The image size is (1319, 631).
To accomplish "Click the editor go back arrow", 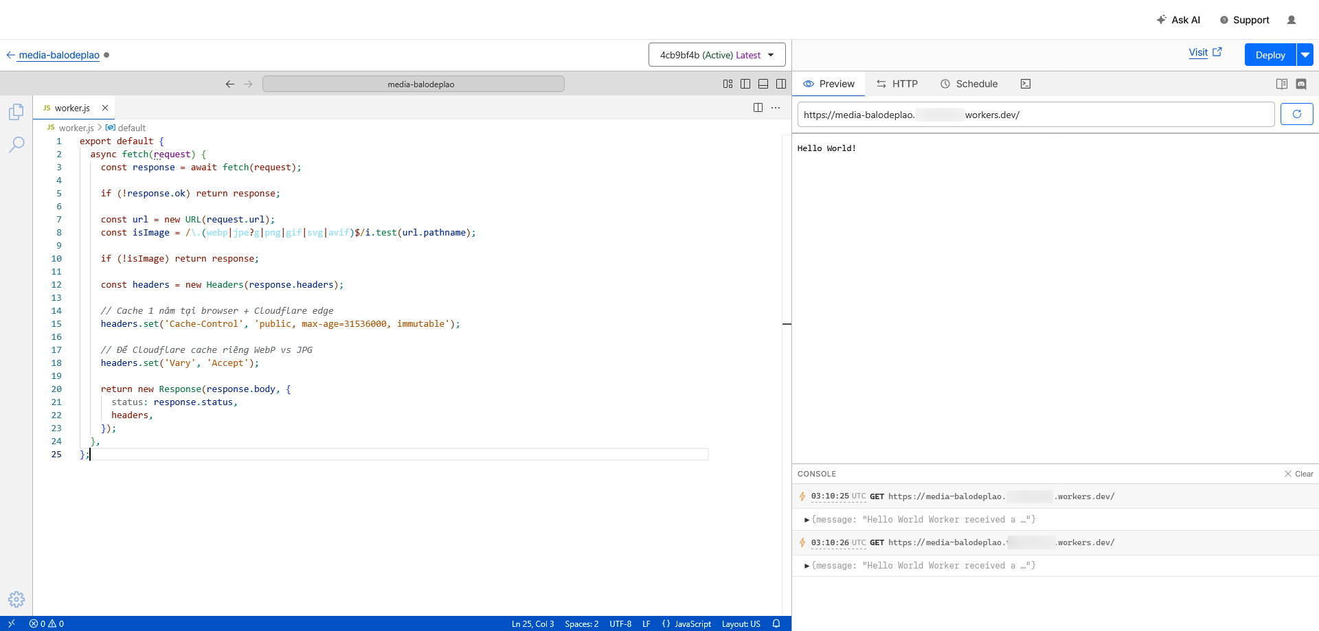I will pos(229,84).
